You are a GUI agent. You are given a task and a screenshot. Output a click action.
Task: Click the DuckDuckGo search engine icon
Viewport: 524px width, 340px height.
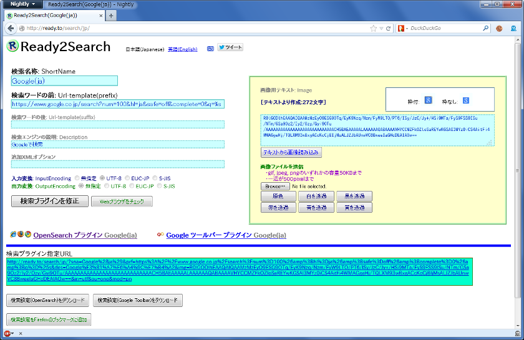tap(401, 29)
